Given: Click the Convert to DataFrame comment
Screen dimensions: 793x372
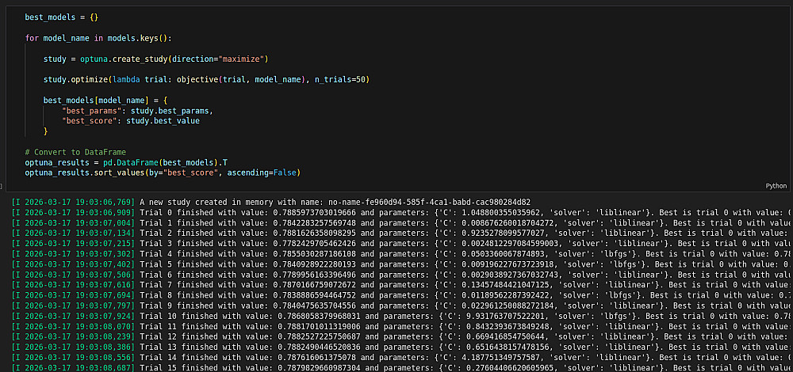Looking at the screenshot, I should pos(75,152).
